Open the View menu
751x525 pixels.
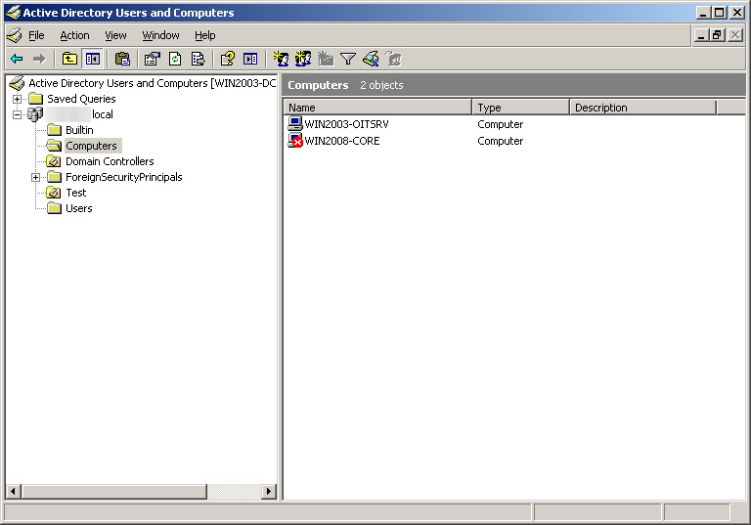tap(116, 35)
